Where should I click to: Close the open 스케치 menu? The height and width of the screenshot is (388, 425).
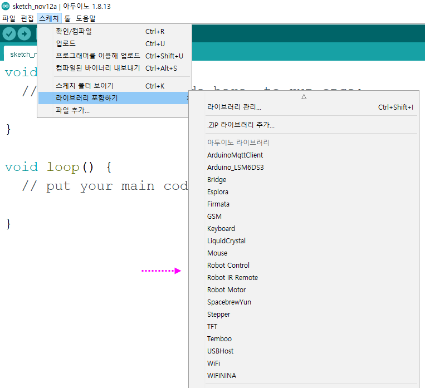[x=49, y=18]
